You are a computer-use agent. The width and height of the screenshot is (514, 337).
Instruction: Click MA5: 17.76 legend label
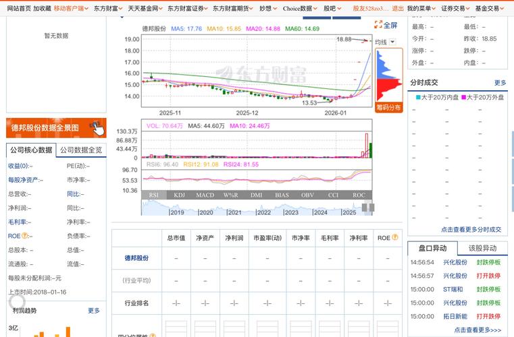(186, 29)
